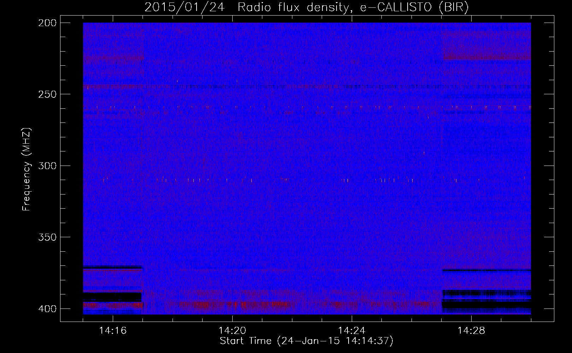Click the 400 frequency tick label
572x353 pixels.
click(47, 309)
